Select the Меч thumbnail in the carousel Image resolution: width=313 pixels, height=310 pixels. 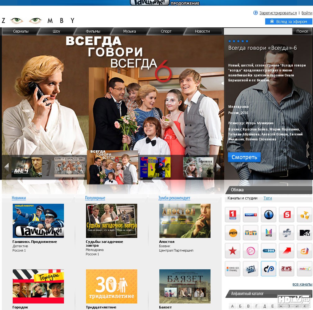click(27, 167)
